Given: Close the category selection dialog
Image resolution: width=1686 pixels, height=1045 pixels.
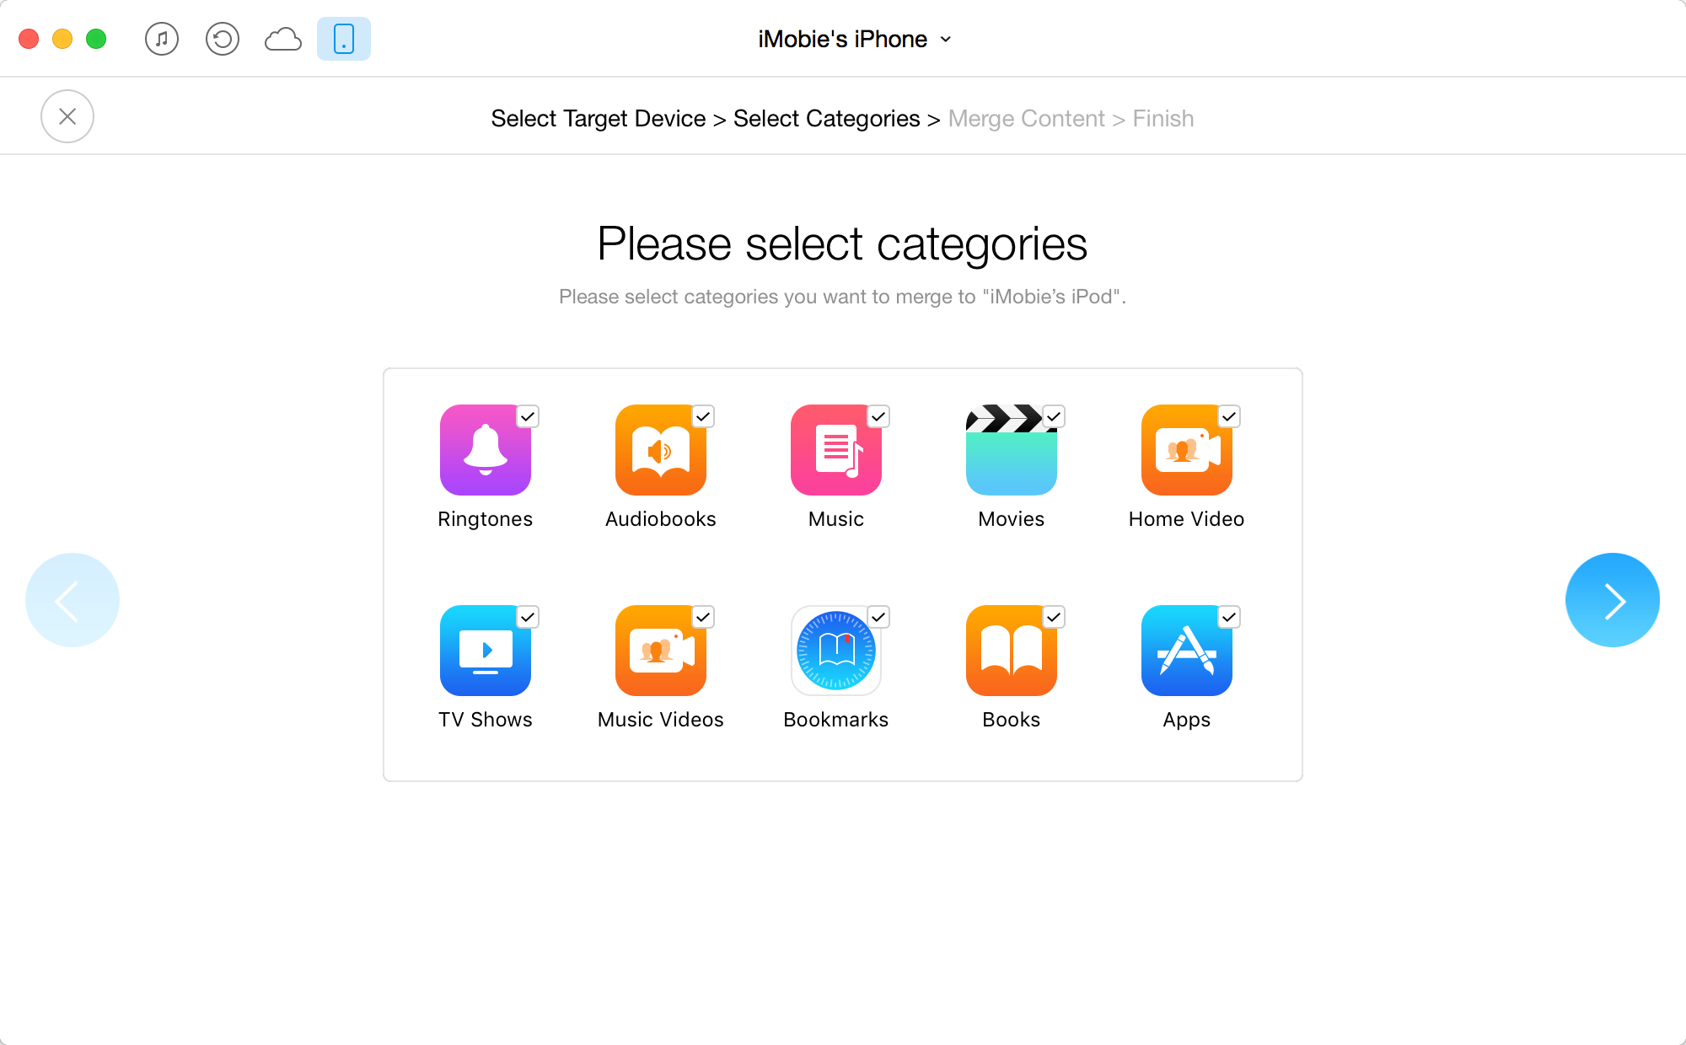Looking at the screenshot, I should point(67,117).
